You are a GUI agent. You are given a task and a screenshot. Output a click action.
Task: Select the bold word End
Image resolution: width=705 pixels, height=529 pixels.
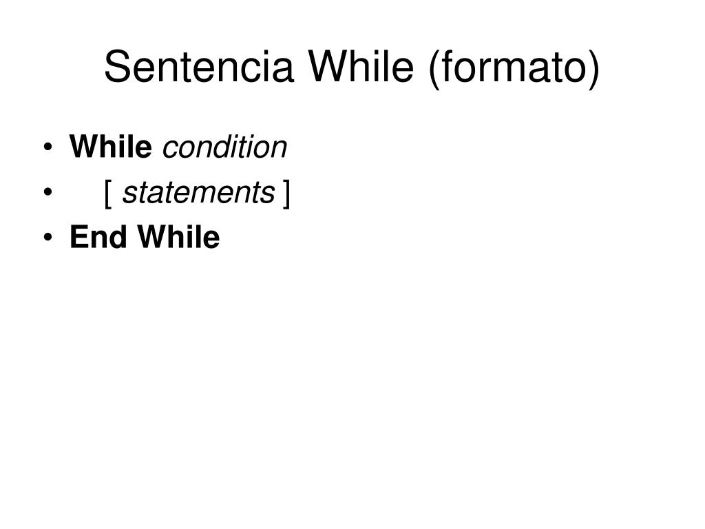click(x=98, y=237)
